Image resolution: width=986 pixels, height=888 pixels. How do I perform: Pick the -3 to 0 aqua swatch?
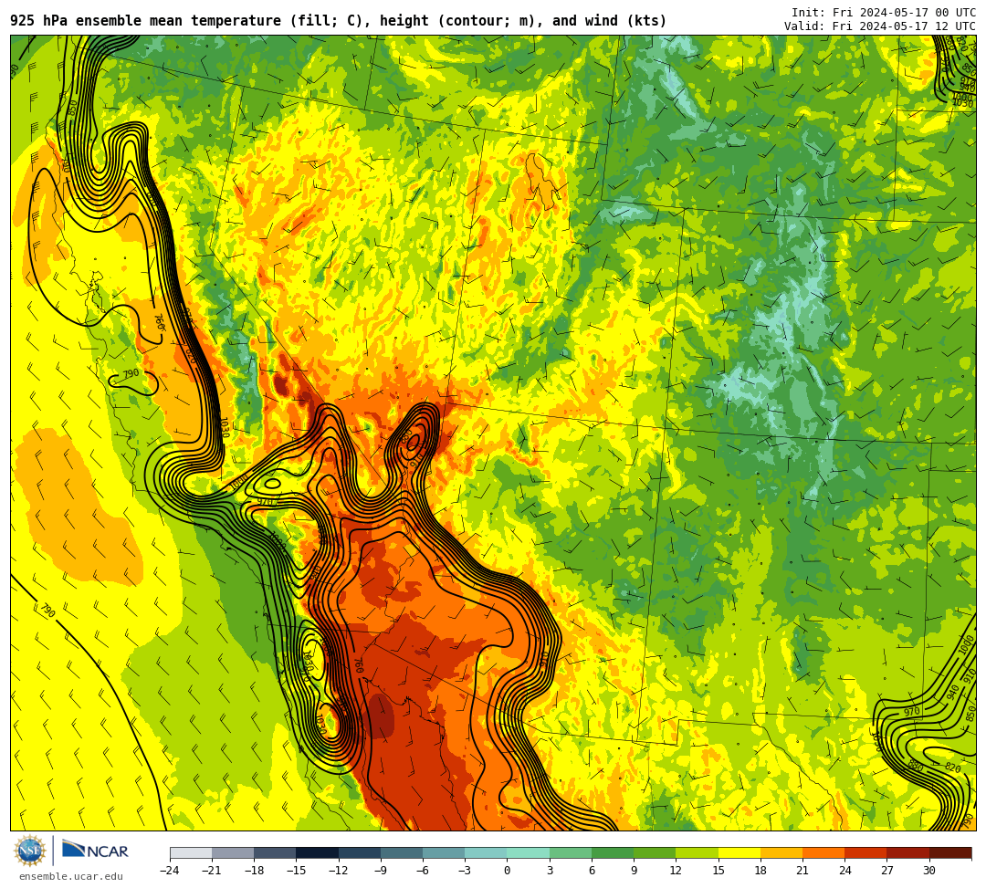(486, 852)
